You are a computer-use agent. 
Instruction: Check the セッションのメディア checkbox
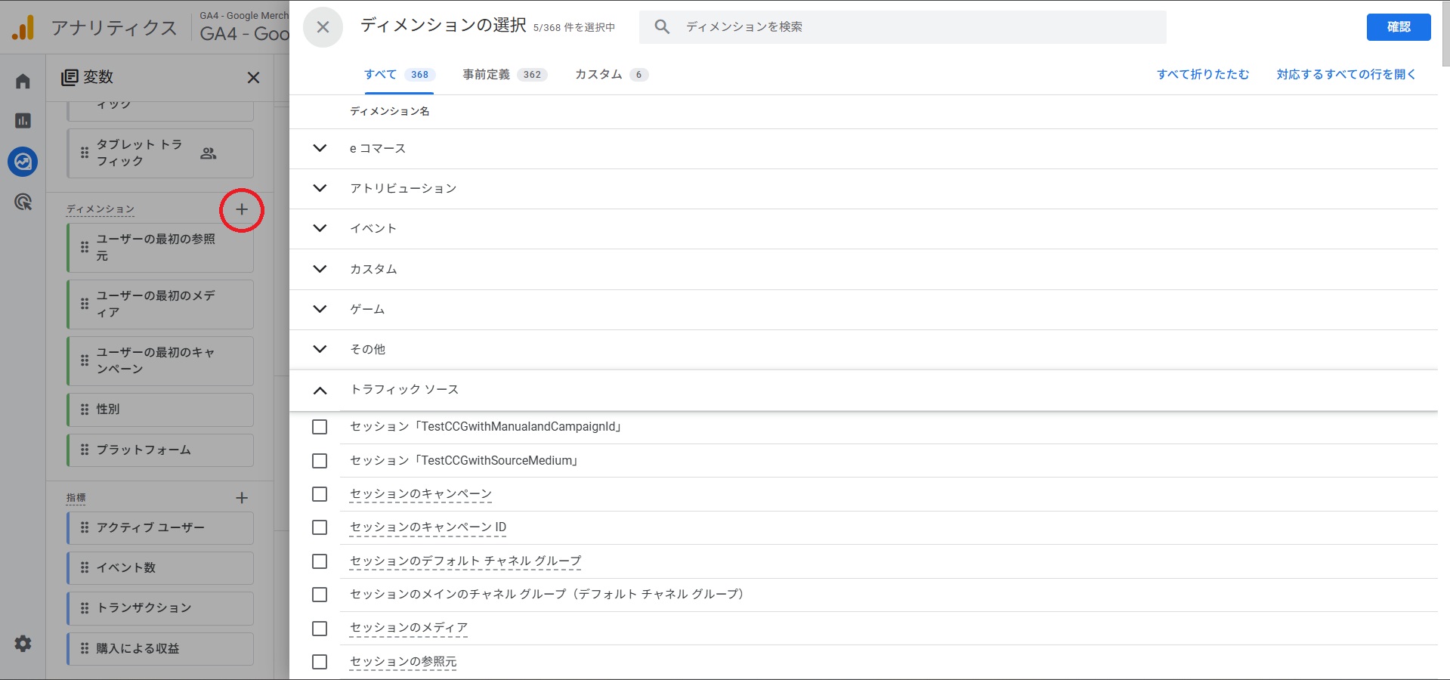[320, 629]
